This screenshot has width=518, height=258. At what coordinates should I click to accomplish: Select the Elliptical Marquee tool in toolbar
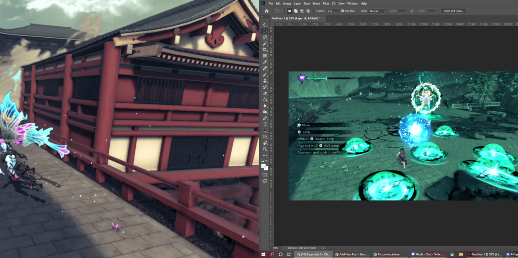(x=265, y=31)
